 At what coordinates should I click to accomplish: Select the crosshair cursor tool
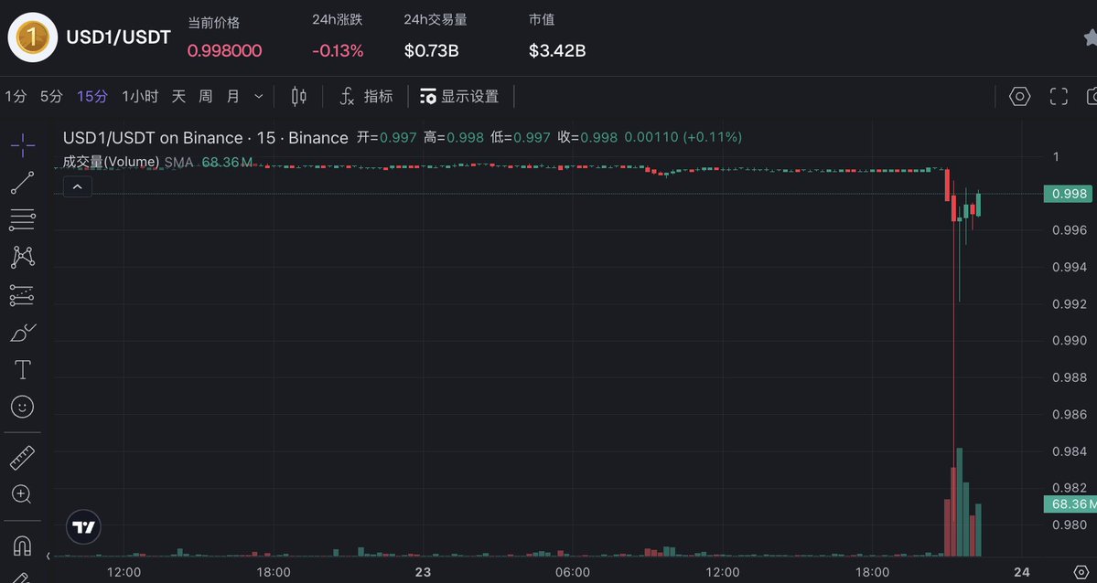(22, 145)
